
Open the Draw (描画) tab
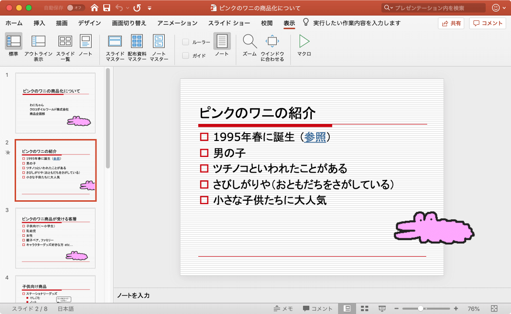pyautogui.click(x=61, y=23)
